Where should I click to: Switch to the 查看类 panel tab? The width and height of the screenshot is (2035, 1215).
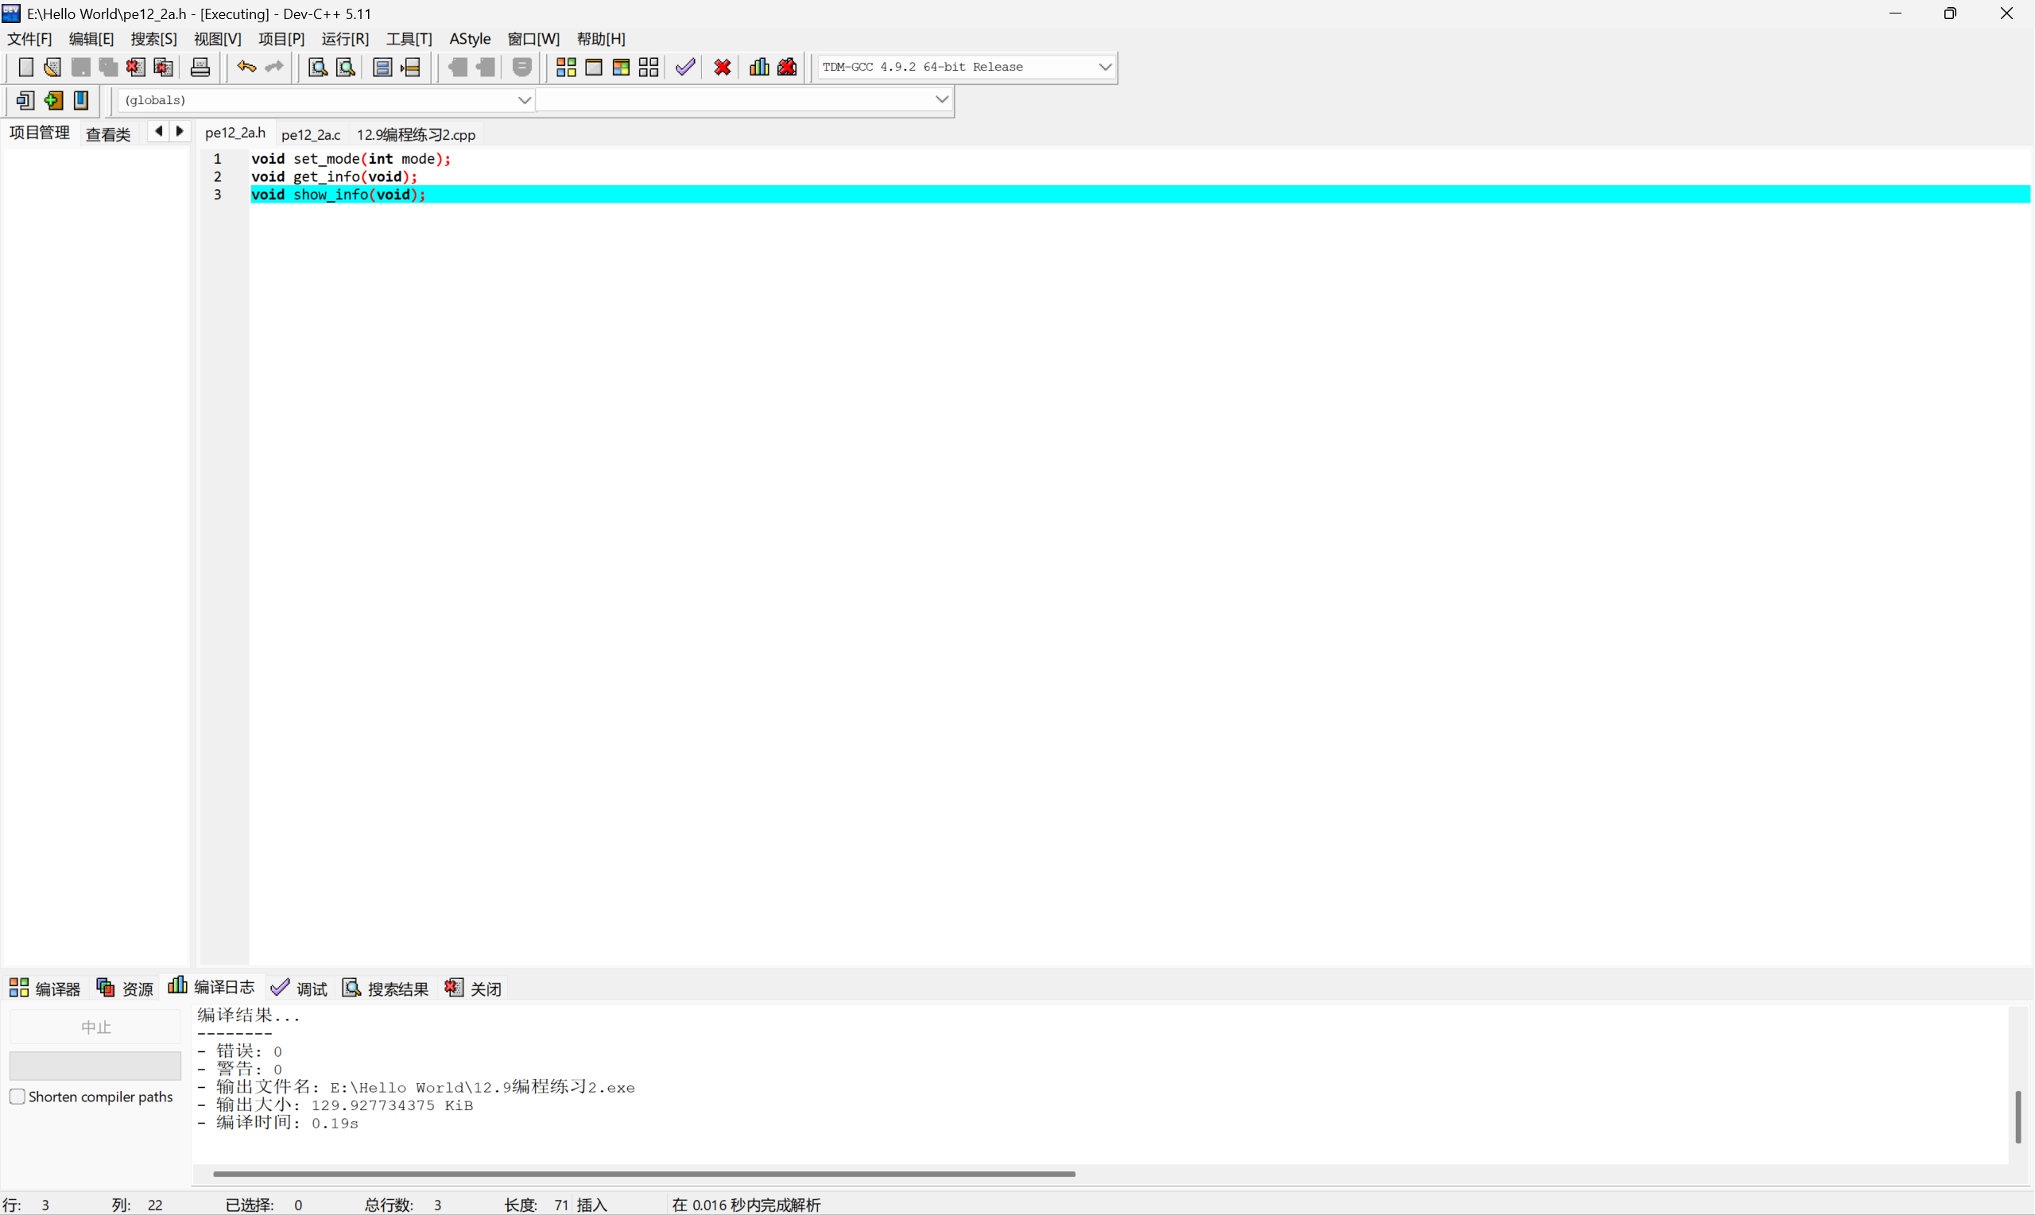108,134
